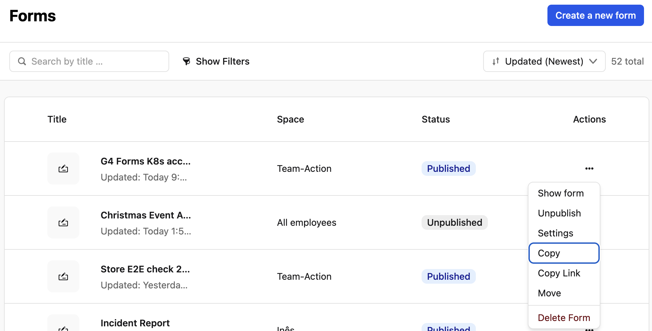Click the Christmas Event form icon
Screen dimensions: 652x331
point(63,223)
